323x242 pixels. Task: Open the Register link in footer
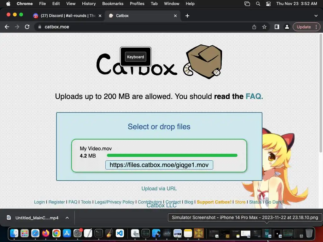[57, 202]
